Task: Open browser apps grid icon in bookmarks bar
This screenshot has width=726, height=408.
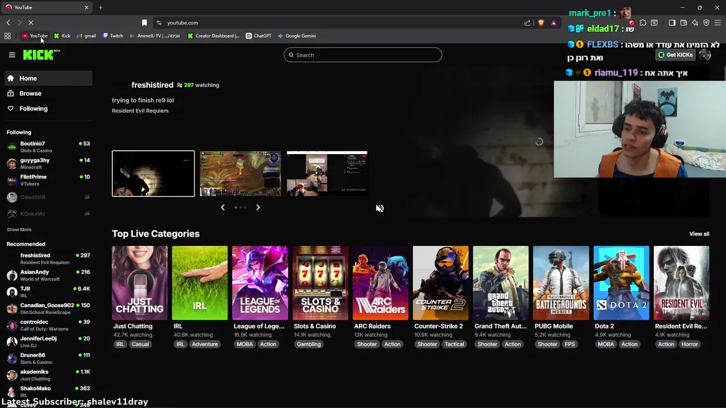Action: [x=7, y=36]
